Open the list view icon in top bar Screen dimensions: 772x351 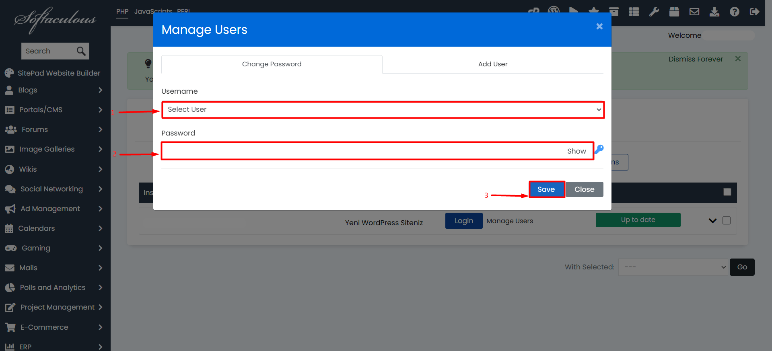click(x=634, y=12)
